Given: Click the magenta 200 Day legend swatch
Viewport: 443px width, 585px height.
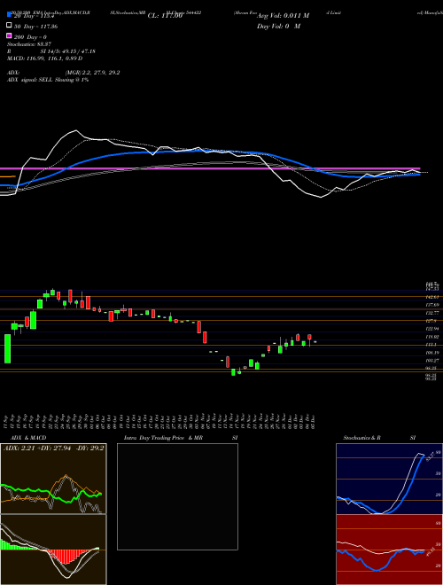Looking at the screenshot, I should pos(9,36).
